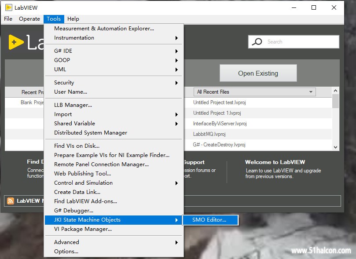Screen dimensions: 356x259
Task: Open Remote Panel Connection Manager...
Action: [x=114, y=164]
